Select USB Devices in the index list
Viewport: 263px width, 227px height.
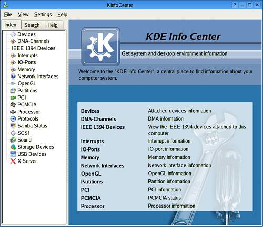point(32,154)
